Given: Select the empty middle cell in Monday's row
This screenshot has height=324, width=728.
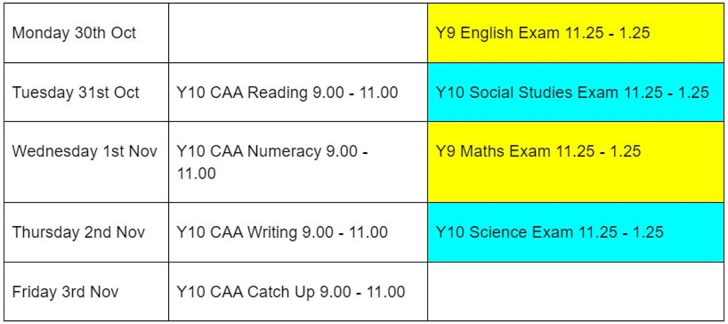Looking at the screenshot, I should click(x=298, y=33).
